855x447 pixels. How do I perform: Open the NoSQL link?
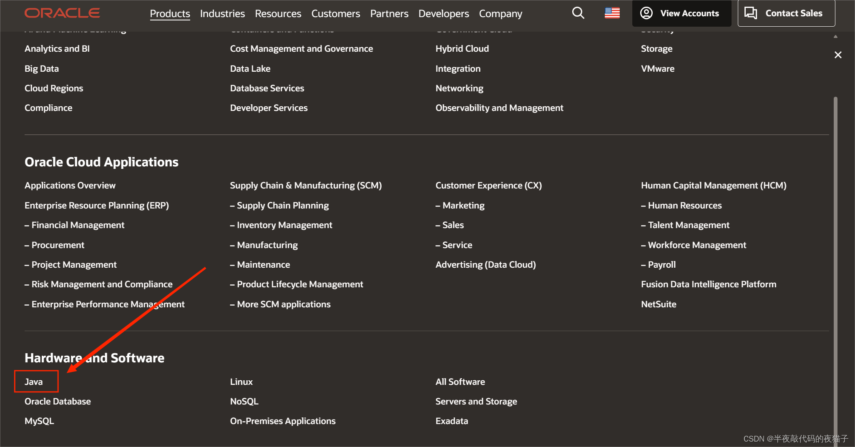click(244, 401)
